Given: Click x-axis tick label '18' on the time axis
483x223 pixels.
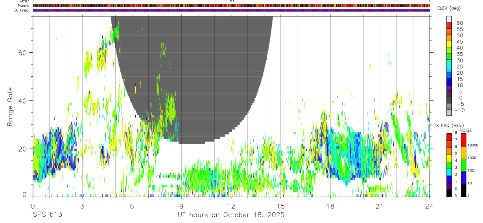Looking at the screenshot, I should [x=330, y=206].
